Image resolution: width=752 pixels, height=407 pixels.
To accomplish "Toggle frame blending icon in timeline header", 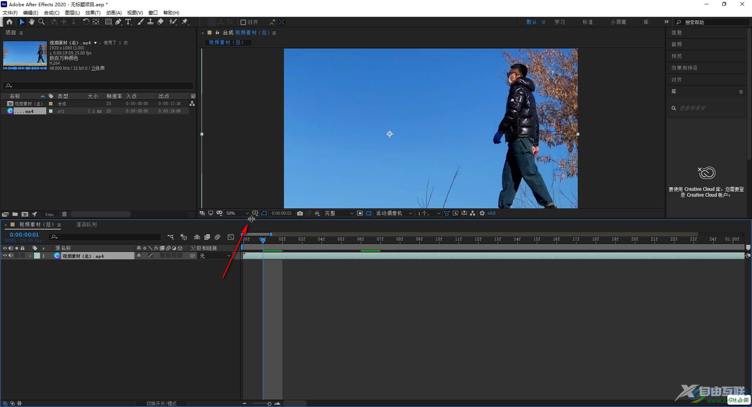I will (x=207, y=237).
